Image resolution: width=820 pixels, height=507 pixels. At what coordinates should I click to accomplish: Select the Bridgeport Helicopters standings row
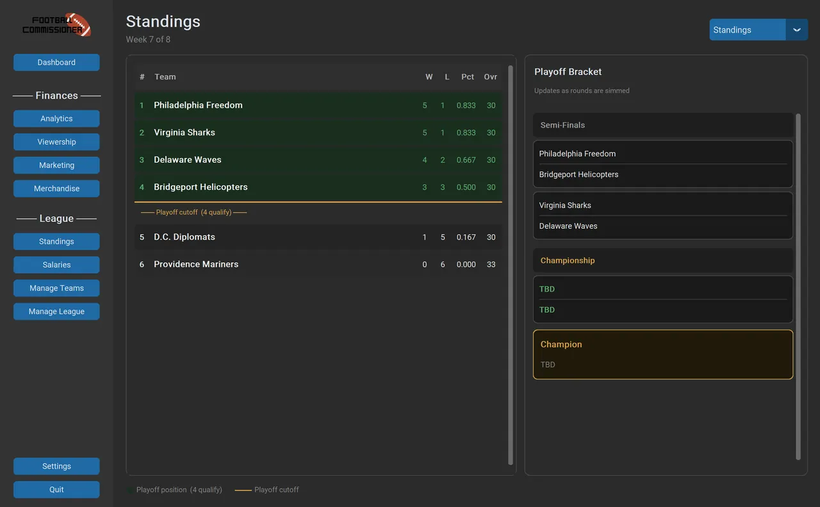pos(318,187)
